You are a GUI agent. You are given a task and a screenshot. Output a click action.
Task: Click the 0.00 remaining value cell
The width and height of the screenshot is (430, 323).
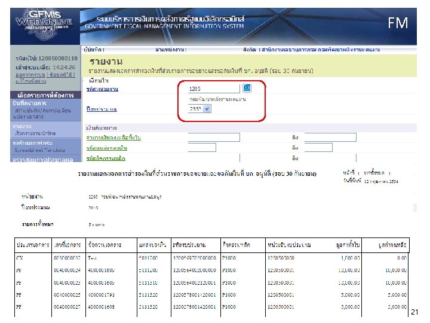(402, 258)
